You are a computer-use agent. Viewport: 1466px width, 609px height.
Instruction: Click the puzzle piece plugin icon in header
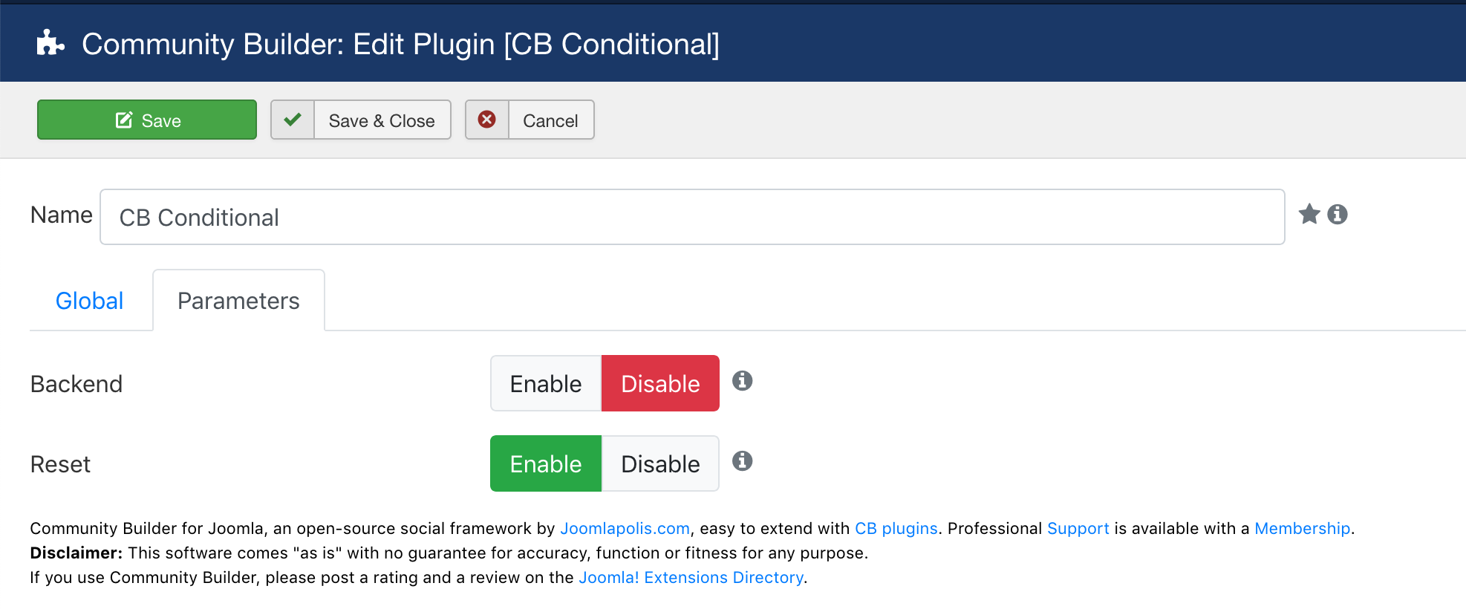(51, 43)
